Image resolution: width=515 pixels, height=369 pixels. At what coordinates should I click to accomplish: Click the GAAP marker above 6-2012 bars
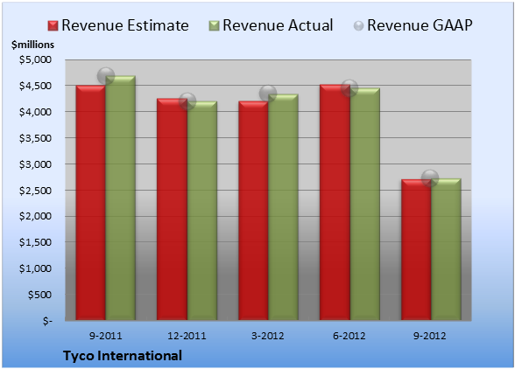coord(349,88)
